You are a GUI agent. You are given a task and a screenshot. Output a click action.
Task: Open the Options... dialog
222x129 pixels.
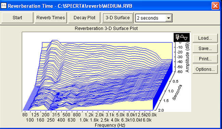205,69
